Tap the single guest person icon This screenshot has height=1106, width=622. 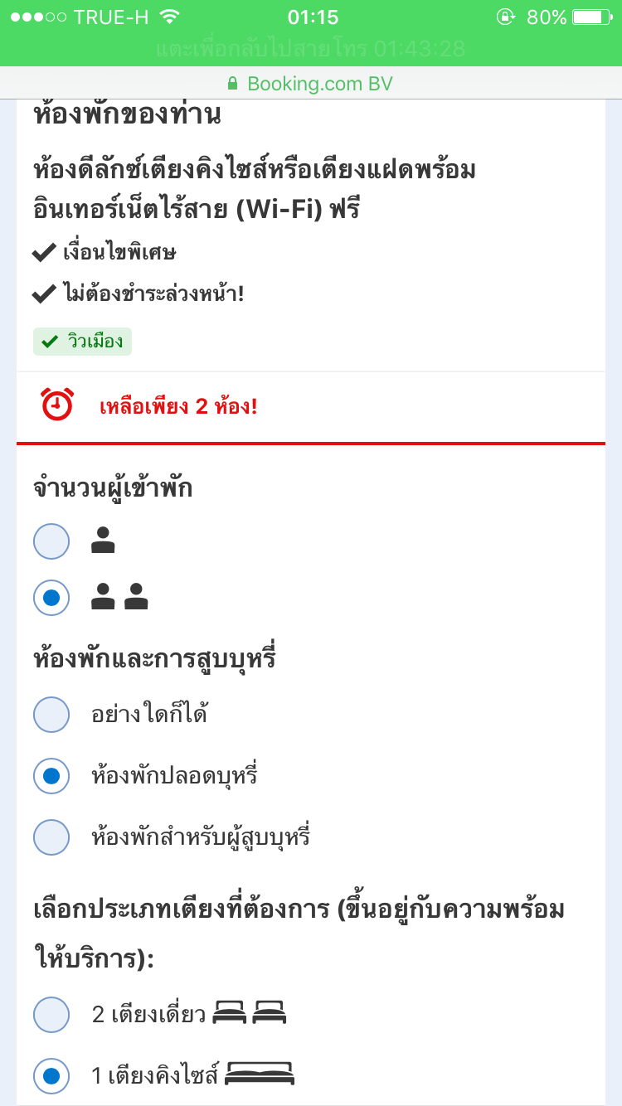(x=103, y=541)
